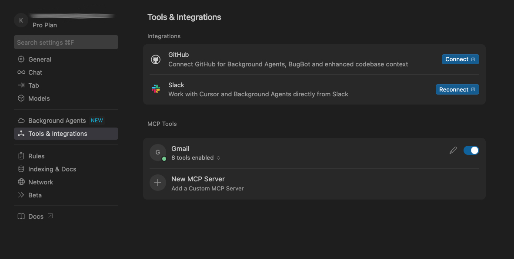The width and height of the screenshot is (514, 259).
Task: Click the plus icon for New MCP Server
Action: pos(157,183)
